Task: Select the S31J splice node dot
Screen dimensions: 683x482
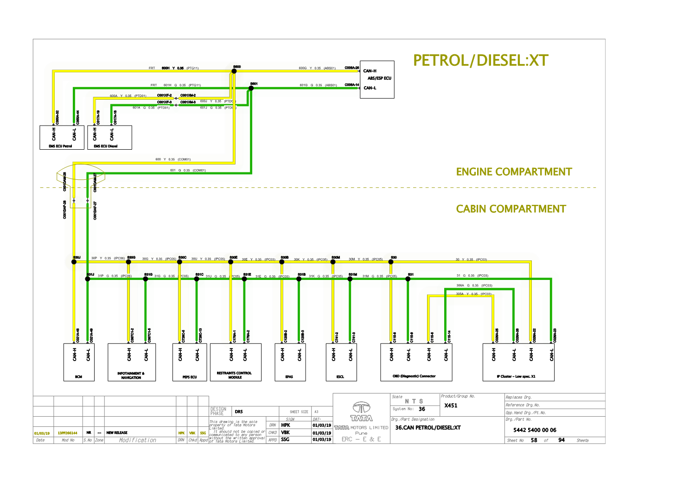Action: click(88, 279)
